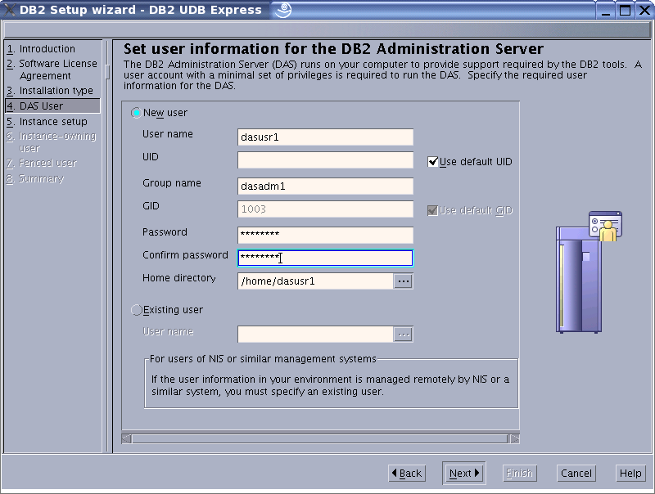Select the DAS User step

[x=52, y=106]
